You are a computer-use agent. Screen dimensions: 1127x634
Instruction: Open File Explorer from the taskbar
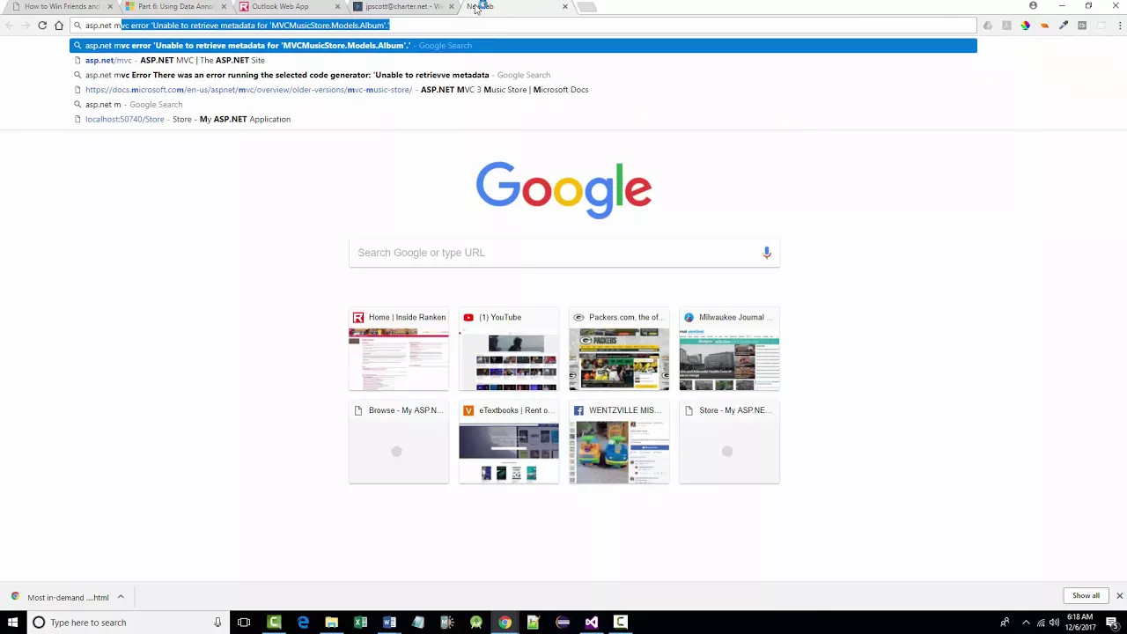click(x=331, y=623)
